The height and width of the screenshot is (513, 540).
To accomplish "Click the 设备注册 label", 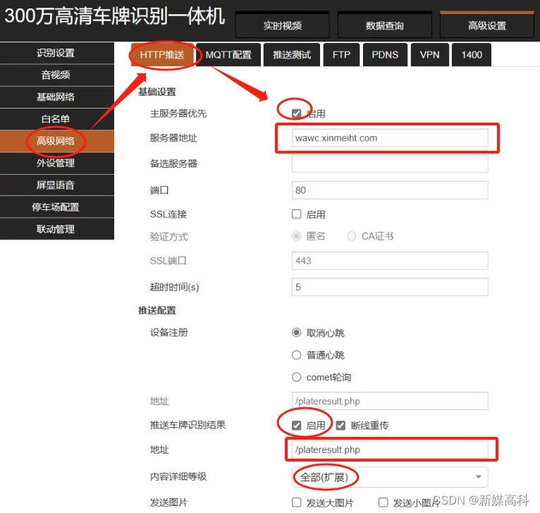I will pos(168,333).
